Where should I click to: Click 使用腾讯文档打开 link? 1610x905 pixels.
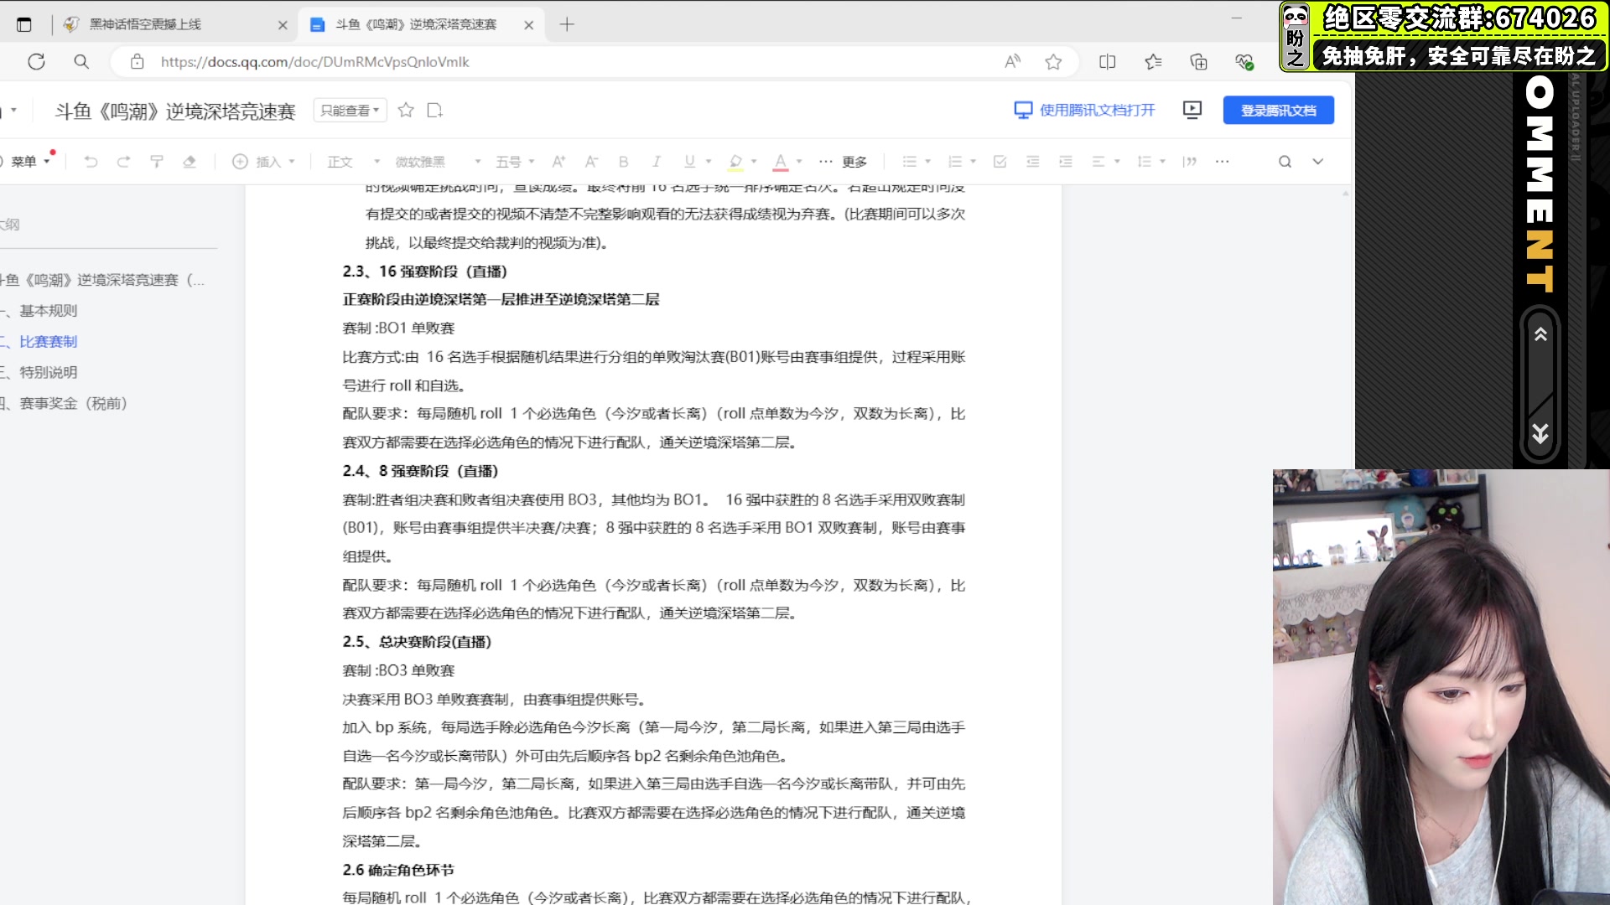(x=1084, y=110)
